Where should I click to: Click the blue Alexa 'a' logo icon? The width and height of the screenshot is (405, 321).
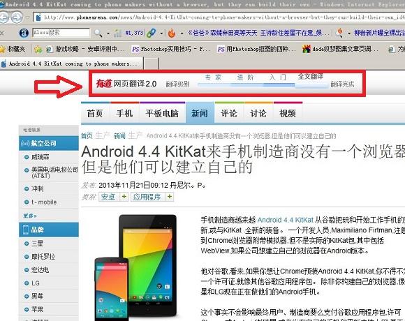(x=24, y=33)
